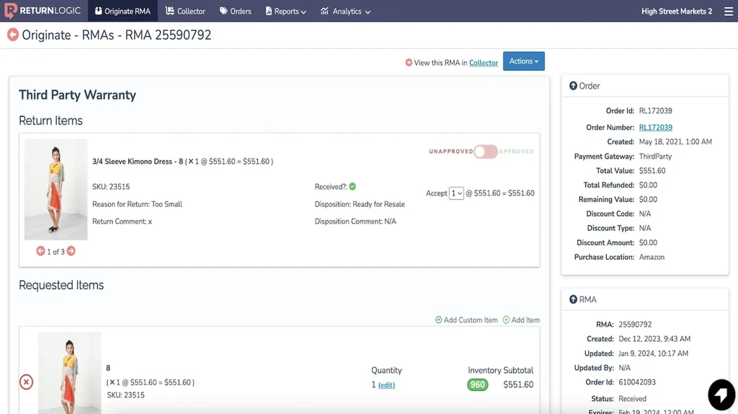Click the Payment Gateway value ThirdParty
This screenshot has width=738, height=414.
(x=655, y=157)
